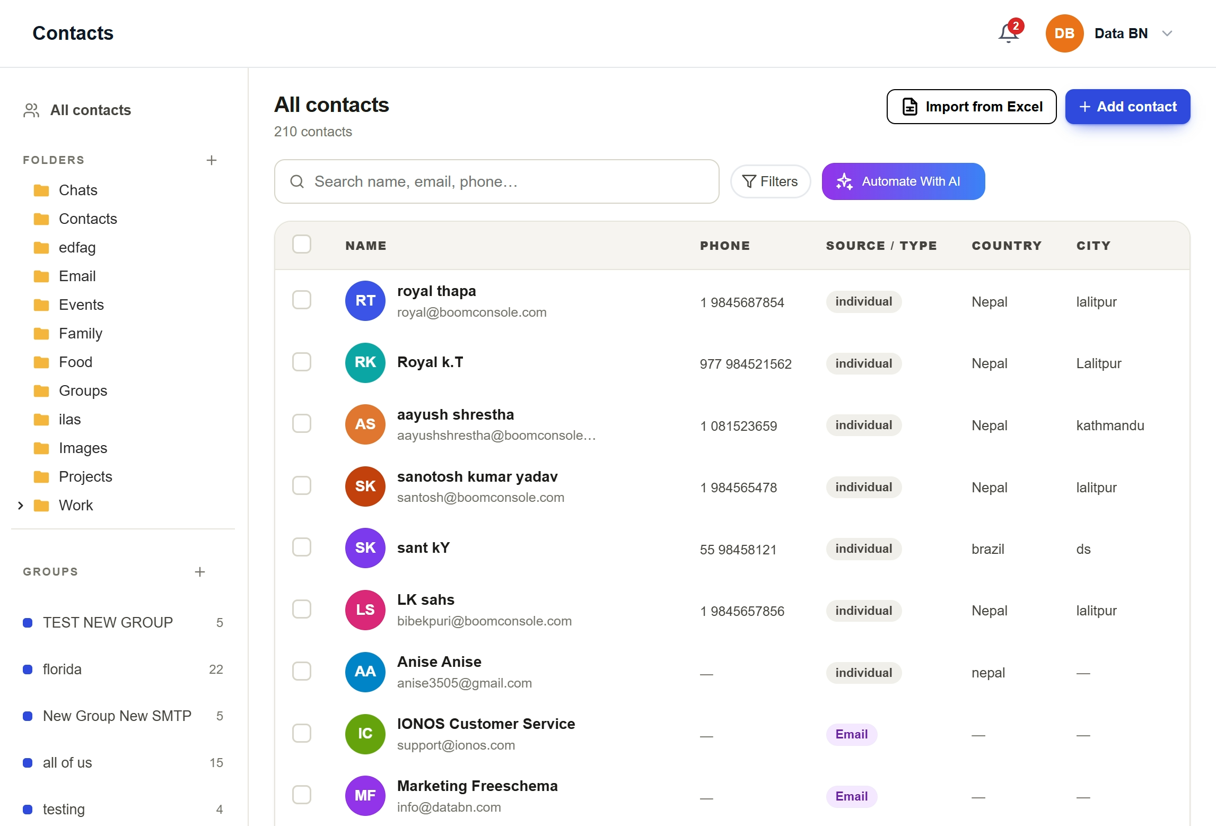1216x826 pixels.
Task: Select the all of us group
Action: tap(123, 762)
